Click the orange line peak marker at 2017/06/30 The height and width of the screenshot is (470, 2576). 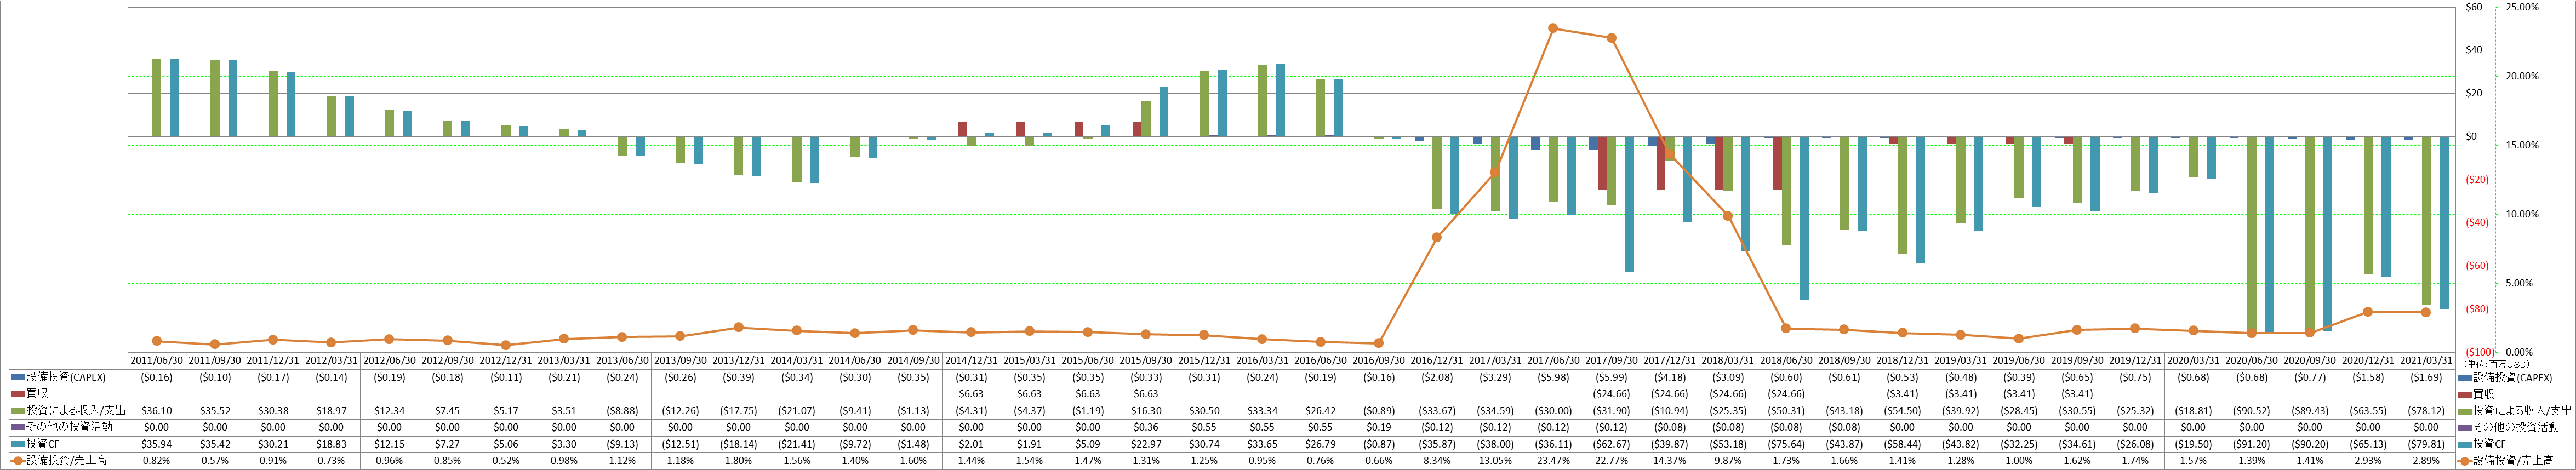click(1552, 28)
